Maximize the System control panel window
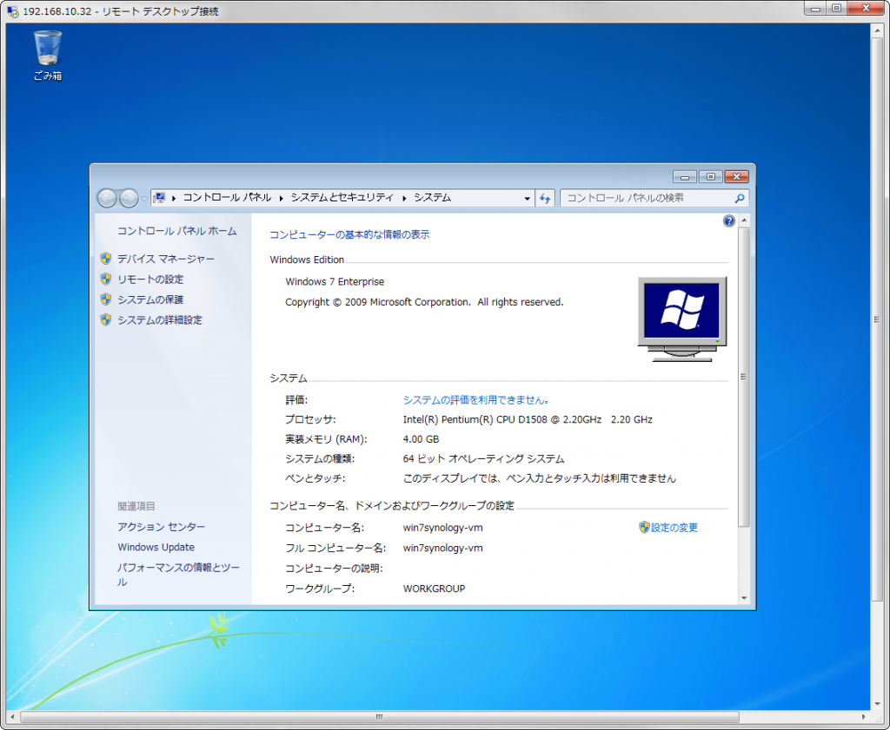 711,177
